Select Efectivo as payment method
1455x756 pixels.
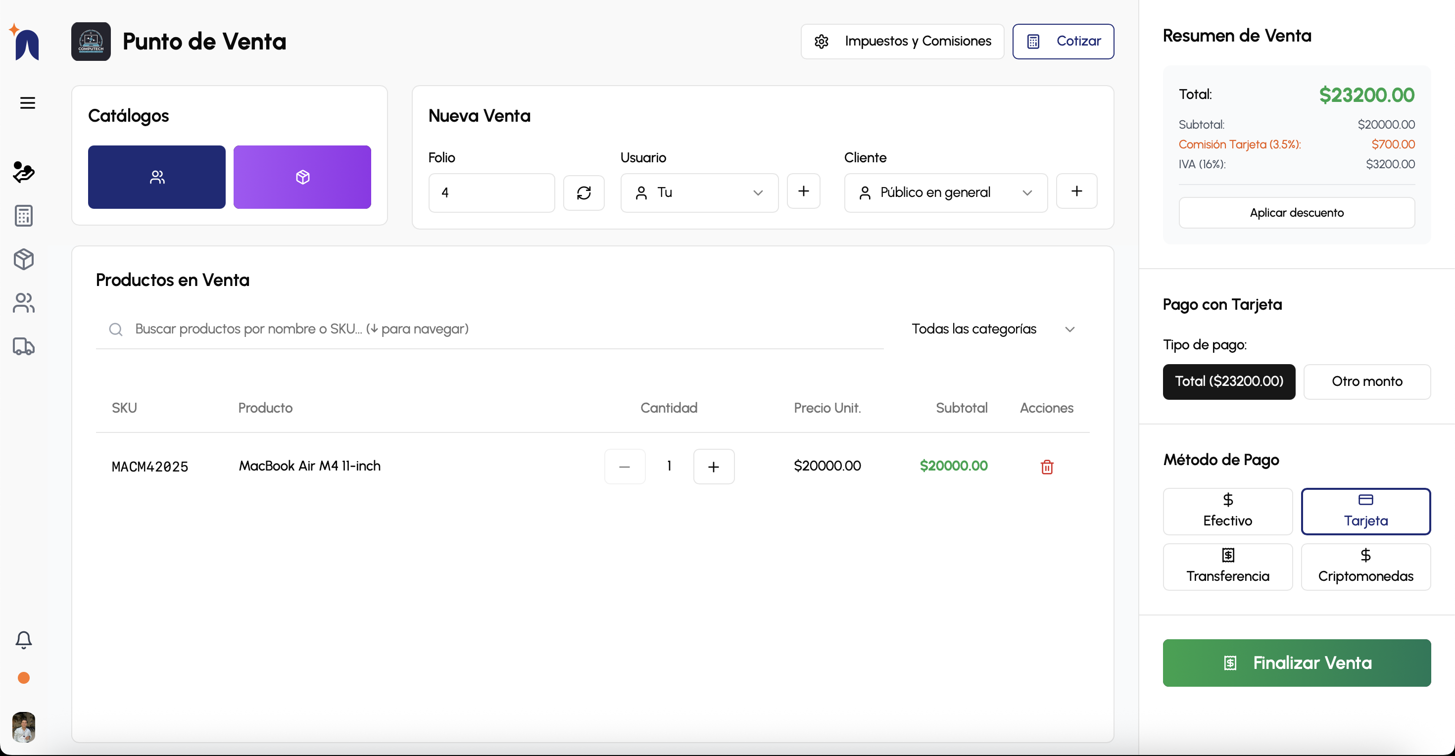[1228, 511]
